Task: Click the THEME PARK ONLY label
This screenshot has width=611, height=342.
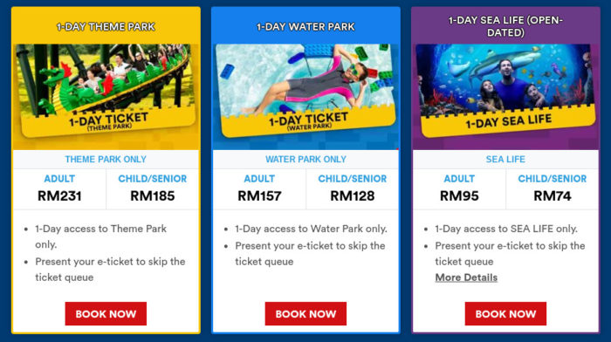Action: (x=106, y=160)
